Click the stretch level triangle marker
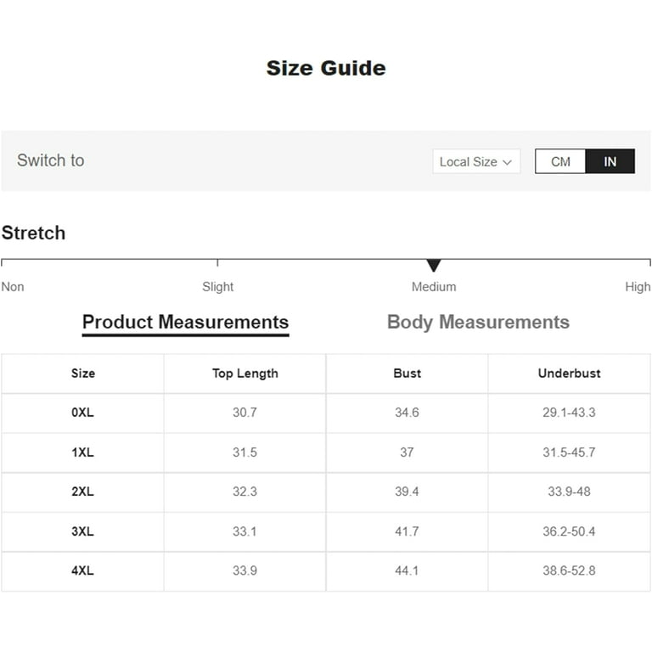Screen dimensions: 652x652 click(434, 266)
